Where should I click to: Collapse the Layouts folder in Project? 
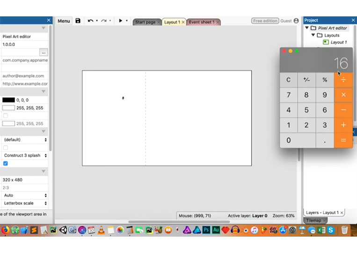313,35
